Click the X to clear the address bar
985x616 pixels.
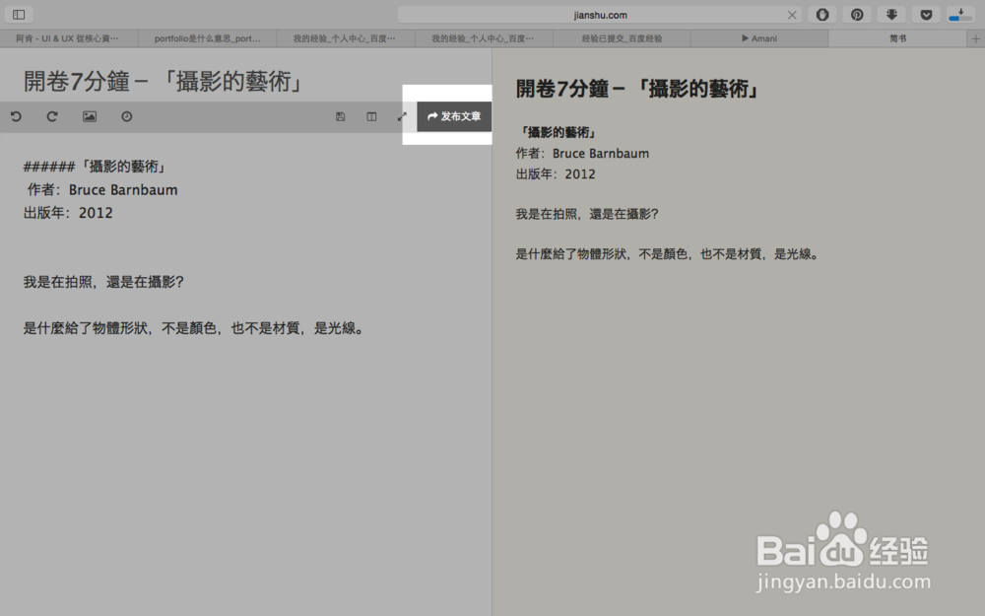click(x=792, y=14)
